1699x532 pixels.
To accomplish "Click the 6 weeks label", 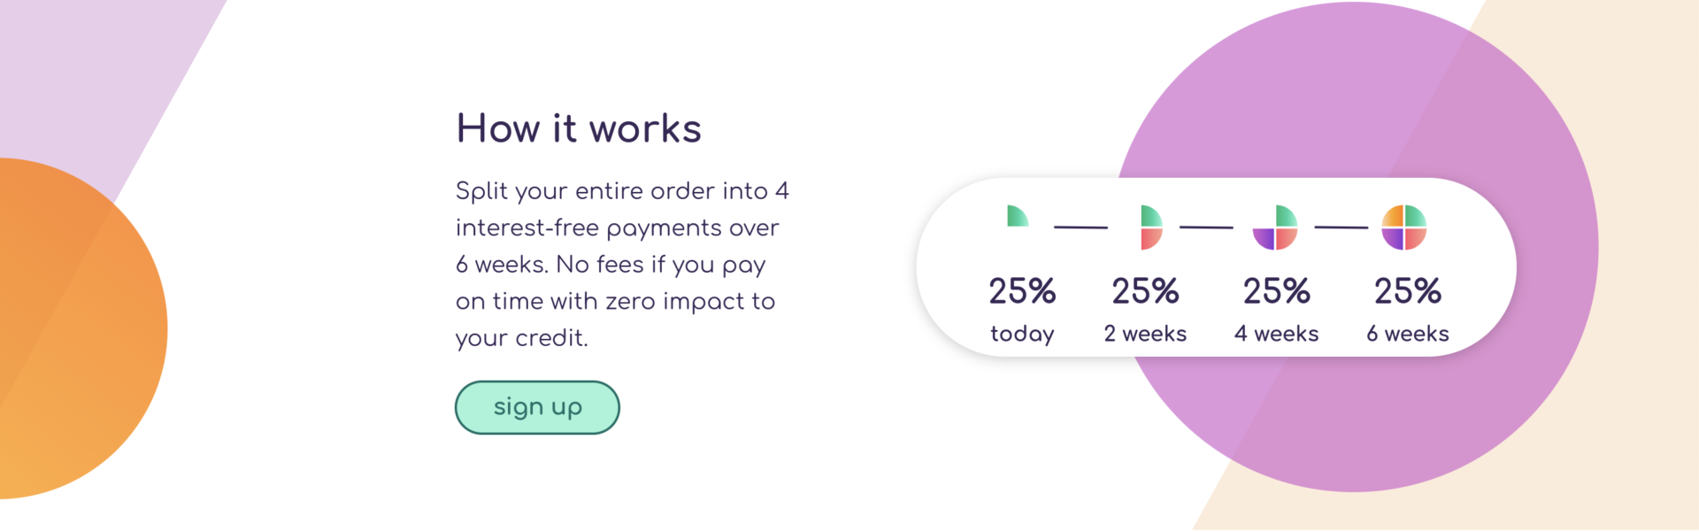I will [1407, 334].
